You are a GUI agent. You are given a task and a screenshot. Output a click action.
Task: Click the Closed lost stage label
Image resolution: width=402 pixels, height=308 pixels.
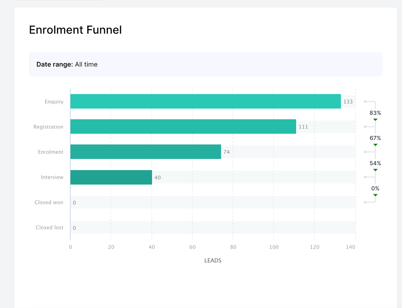pos(50,227)
